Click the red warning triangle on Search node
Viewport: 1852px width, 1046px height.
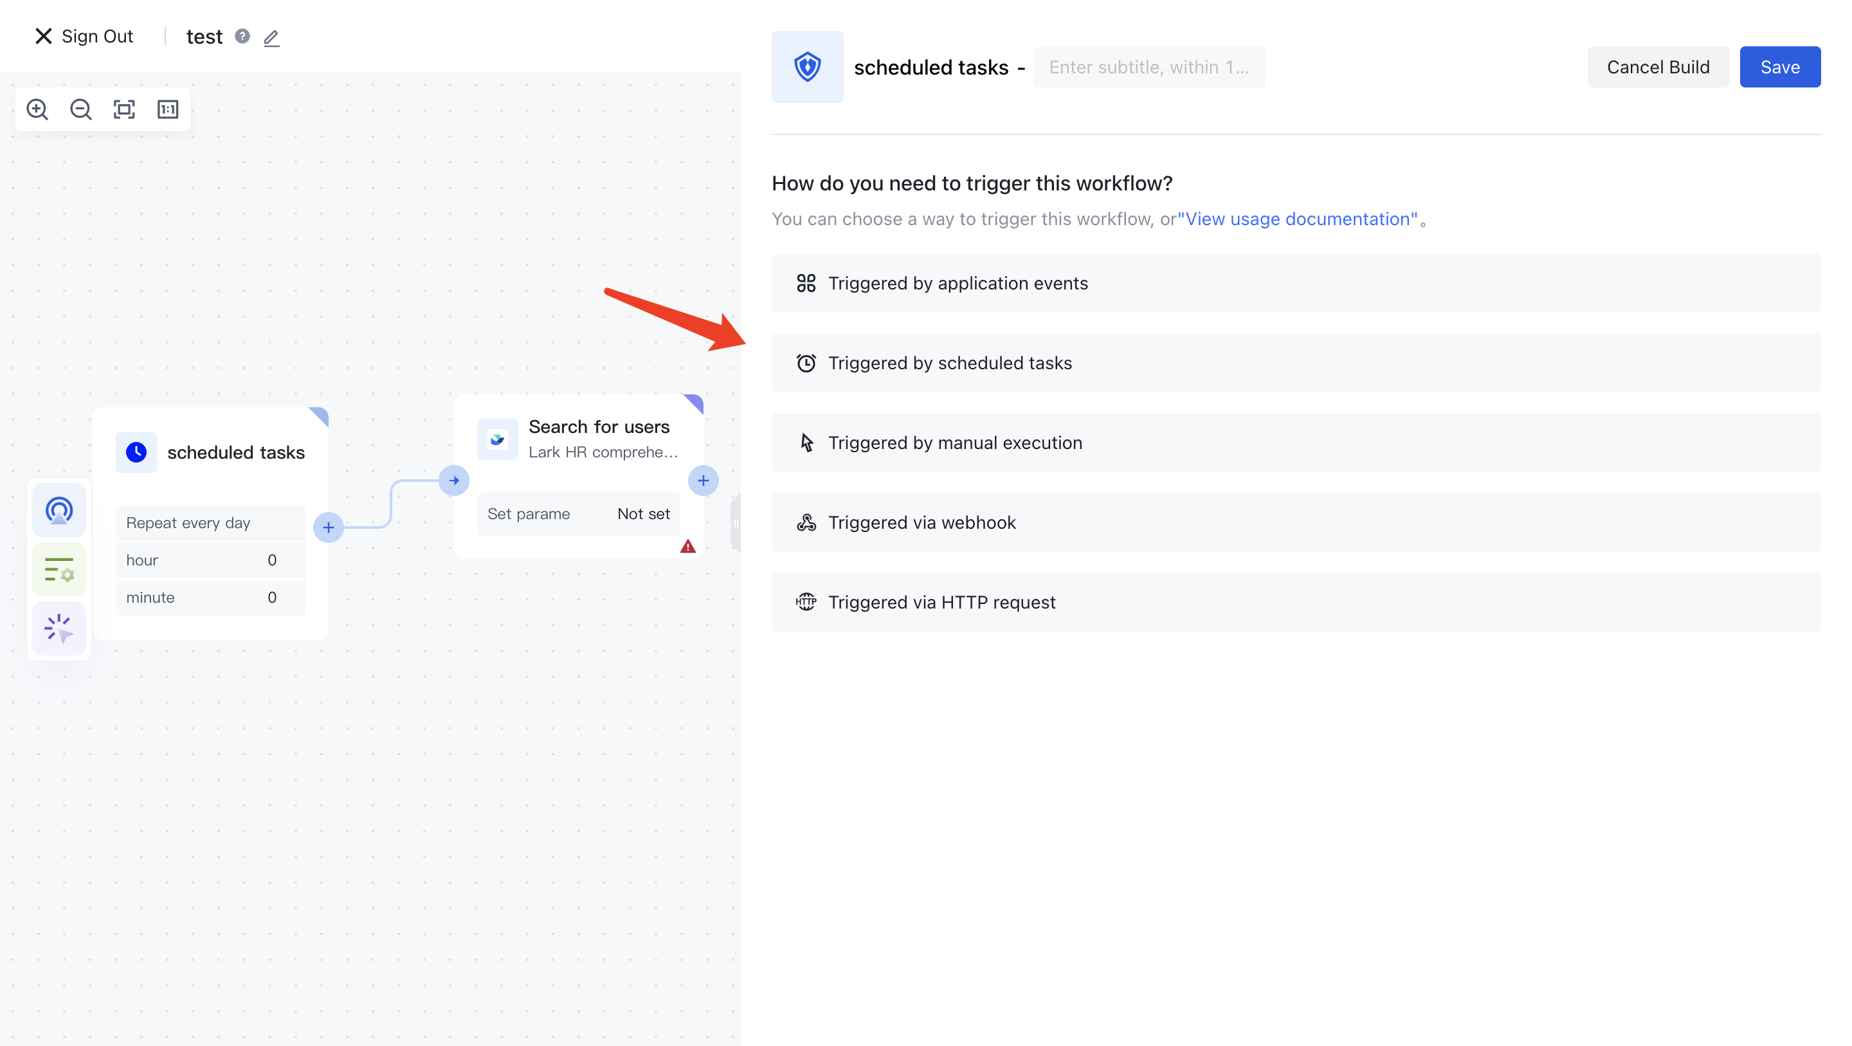coord(687,547)
